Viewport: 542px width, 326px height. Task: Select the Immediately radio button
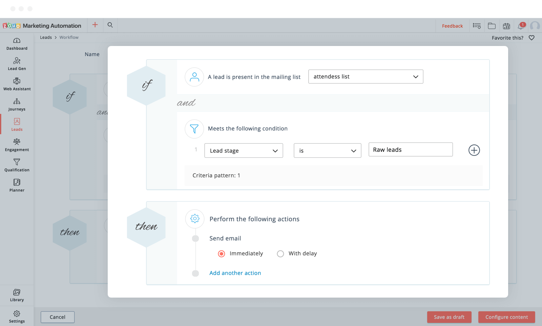coord(222,254)
